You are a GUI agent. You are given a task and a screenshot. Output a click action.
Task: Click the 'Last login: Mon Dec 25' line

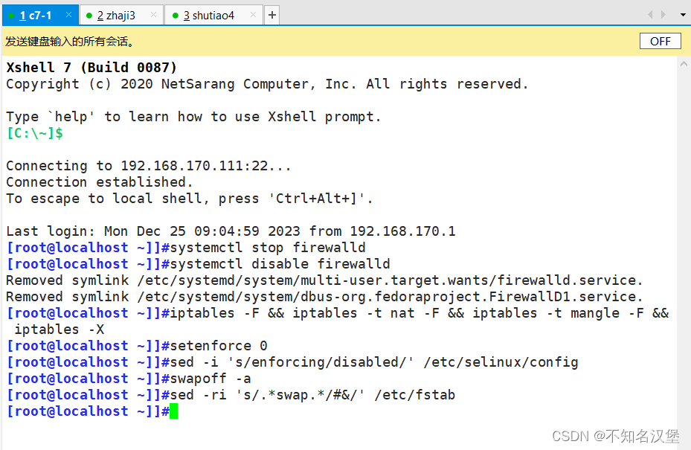pyautogui.click(x=231, y=231)
